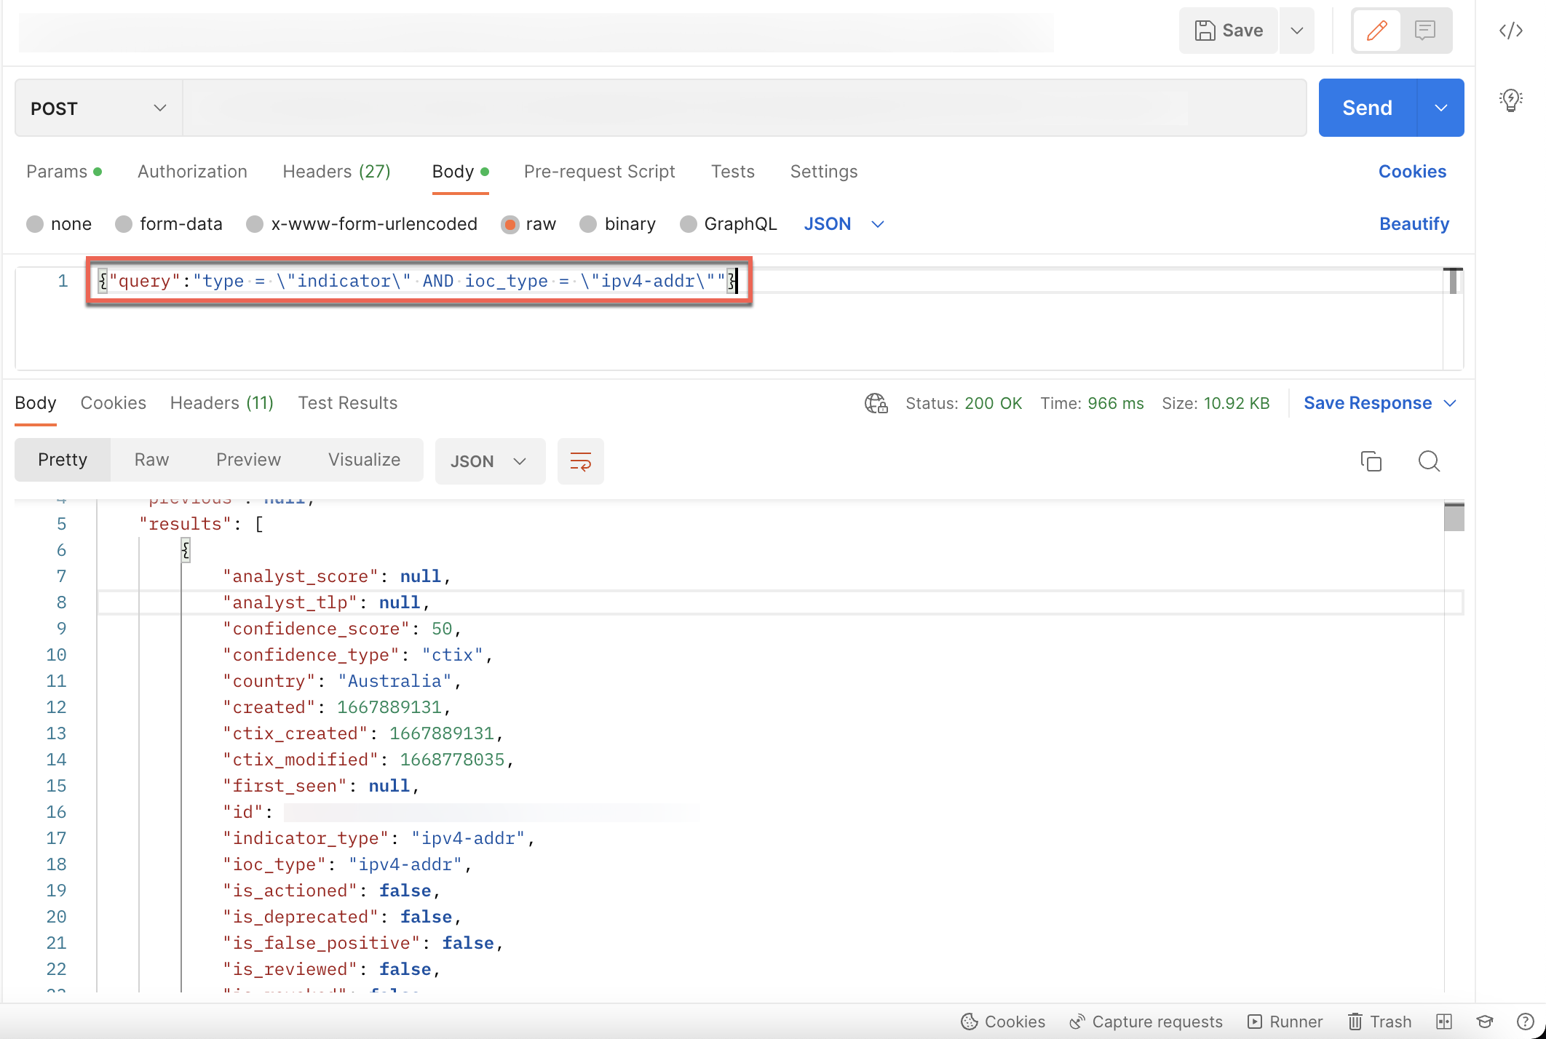The width and height of the screenshot is (1546, 1039).
Task: Copy the response with the copy icon
Action: (1371, 461)
